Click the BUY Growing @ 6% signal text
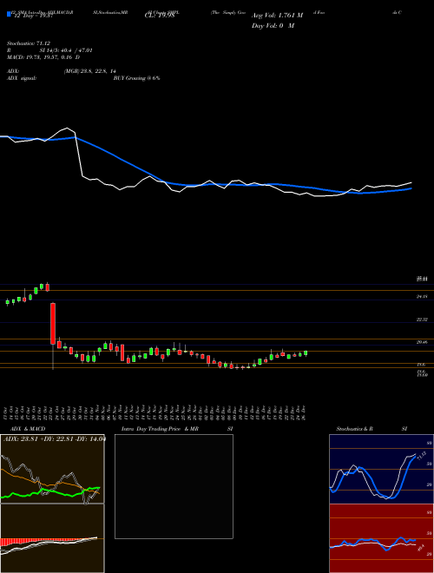The image size is (434, 573). (x=136, y=78)
